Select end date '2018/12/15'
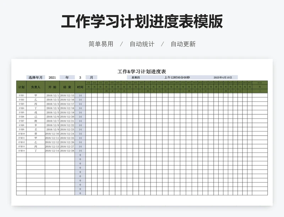The width and height of the screenshot is (284, 217). coord(67,95)
